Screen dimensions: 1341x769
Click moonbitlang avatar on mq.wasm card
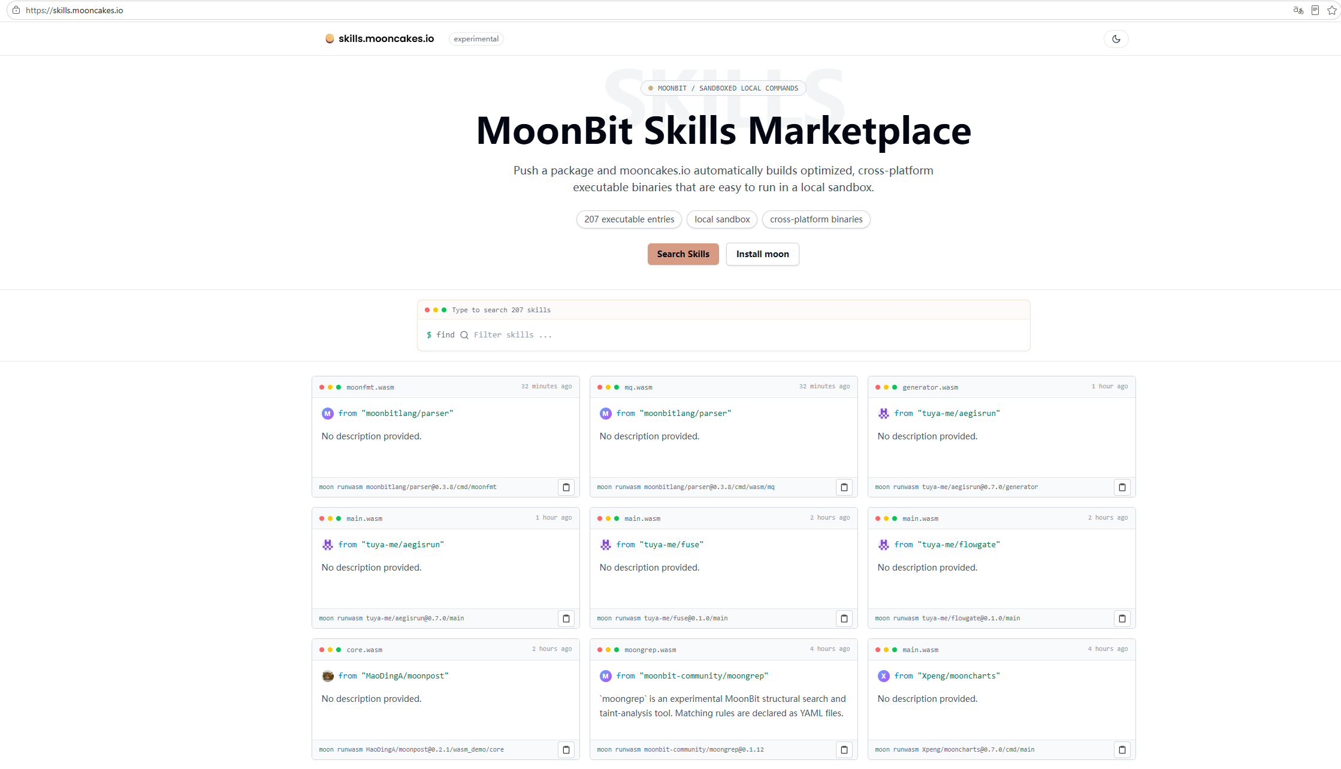(x=605, y=414)
